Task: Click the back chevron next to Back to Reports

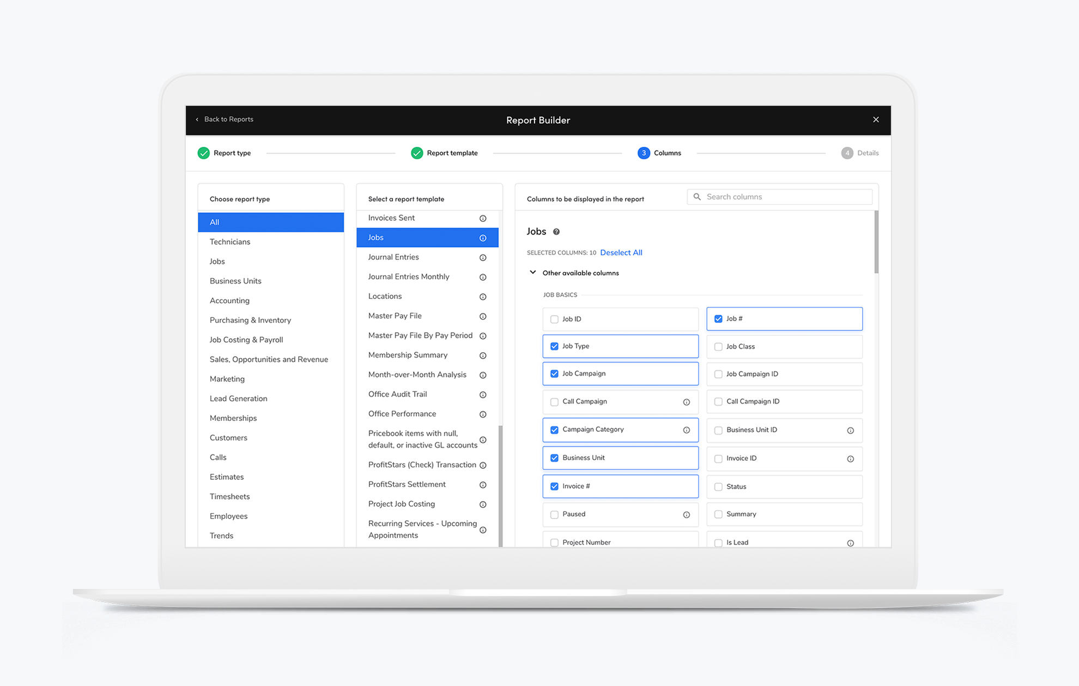Action: pyautogui.click(x=198, y=119)
